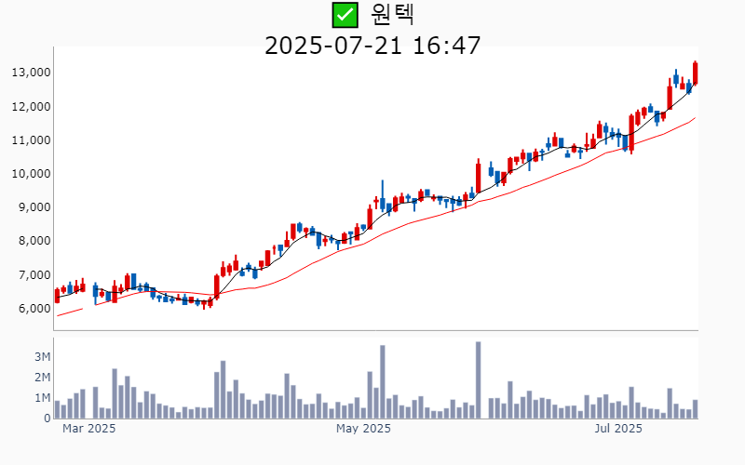
Task: Select the stock name 원텍 in title
Action: click(x=392, y=14)
